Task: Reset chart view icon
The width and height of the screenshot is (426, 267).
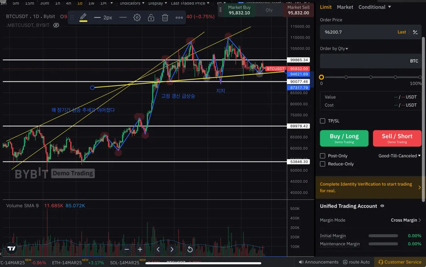Action: (190, 249)
